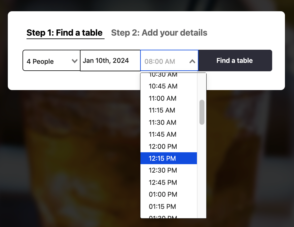Go to Step 1: Find a table tab

point(65,33)
